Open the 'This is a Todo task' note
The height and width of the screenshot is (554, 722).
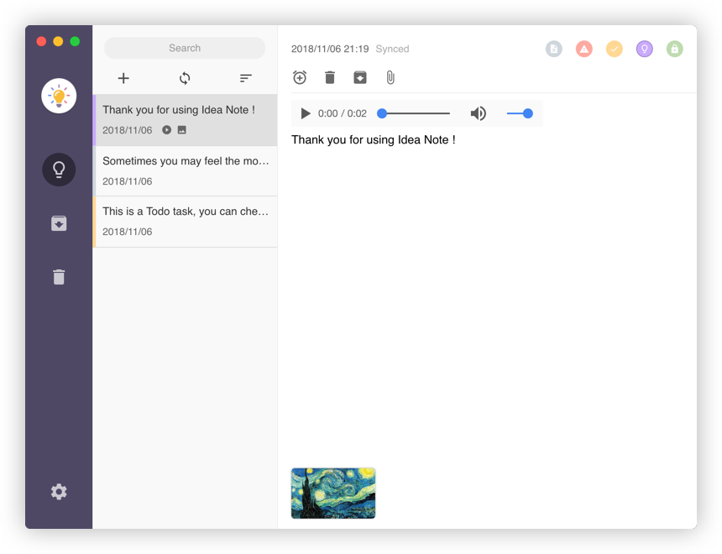(185, 221)
